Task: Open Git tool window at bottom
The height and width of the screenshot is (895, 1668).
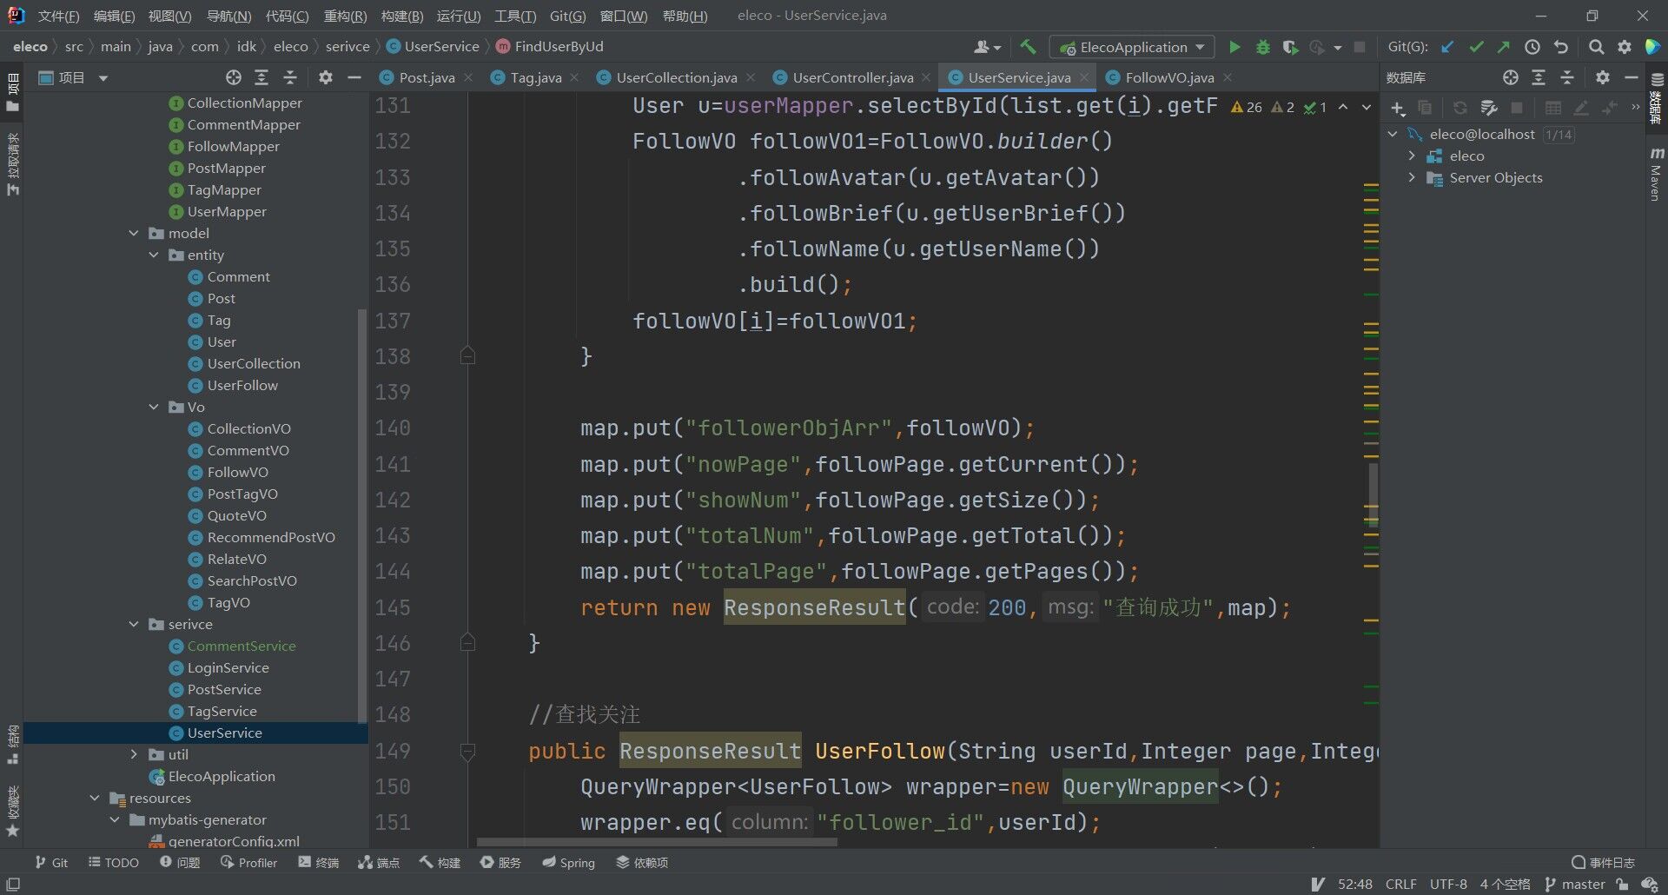Action: pos(51,862)
